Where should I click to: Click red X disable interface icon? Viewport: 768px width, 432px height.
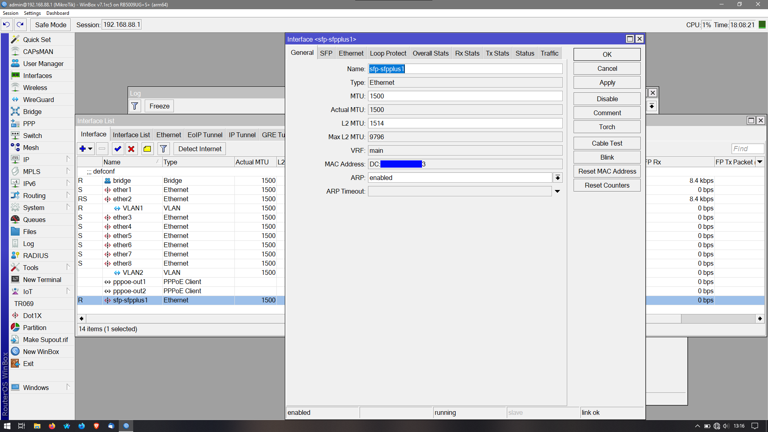coord(131,149)
